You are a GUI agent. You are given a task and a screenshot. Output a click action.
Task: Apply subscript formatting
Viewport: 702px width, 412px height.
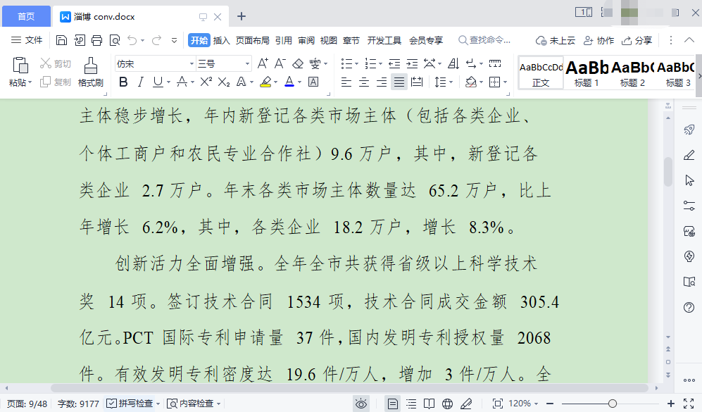[224, 82]
